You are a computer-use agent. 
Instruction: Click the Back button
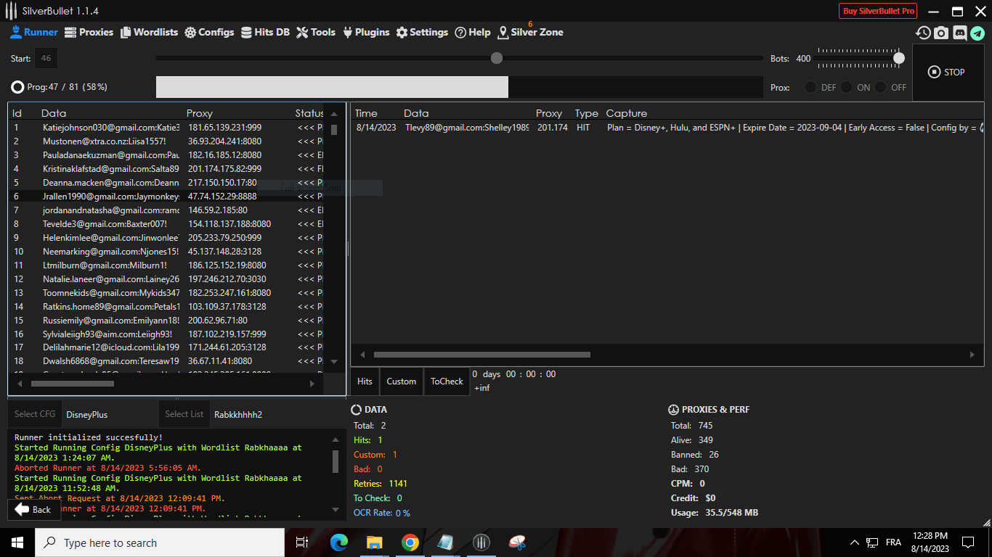tap(33, 509)
